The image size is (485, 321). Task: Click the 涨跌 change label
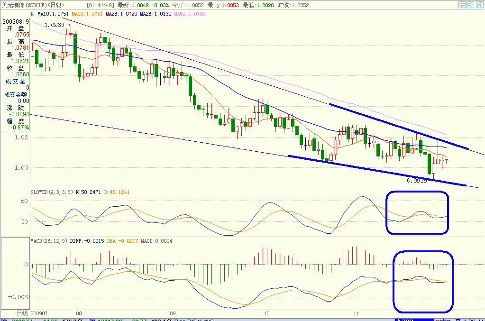pos(16,108)
